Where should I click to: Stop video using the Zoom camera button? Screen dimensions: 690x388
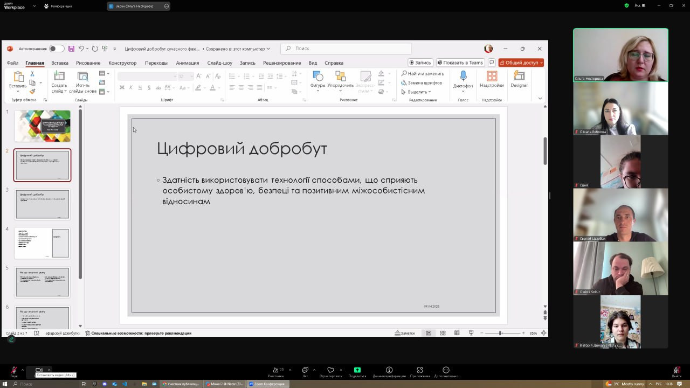(39, 371)
